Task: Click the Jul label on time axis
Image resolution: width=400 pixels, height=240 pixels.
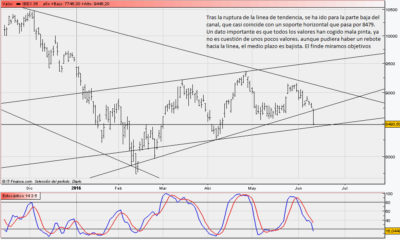Action: 344,187
